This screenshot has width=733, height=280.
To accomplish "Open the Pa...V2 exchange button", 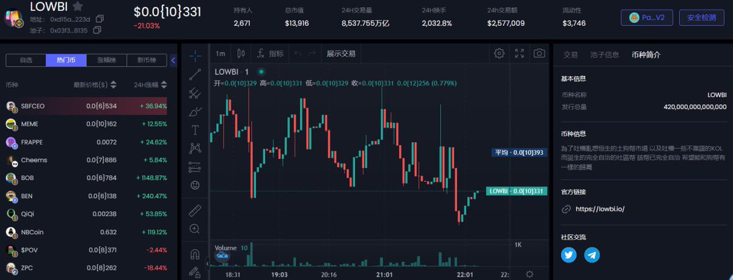I will point(647,18).
